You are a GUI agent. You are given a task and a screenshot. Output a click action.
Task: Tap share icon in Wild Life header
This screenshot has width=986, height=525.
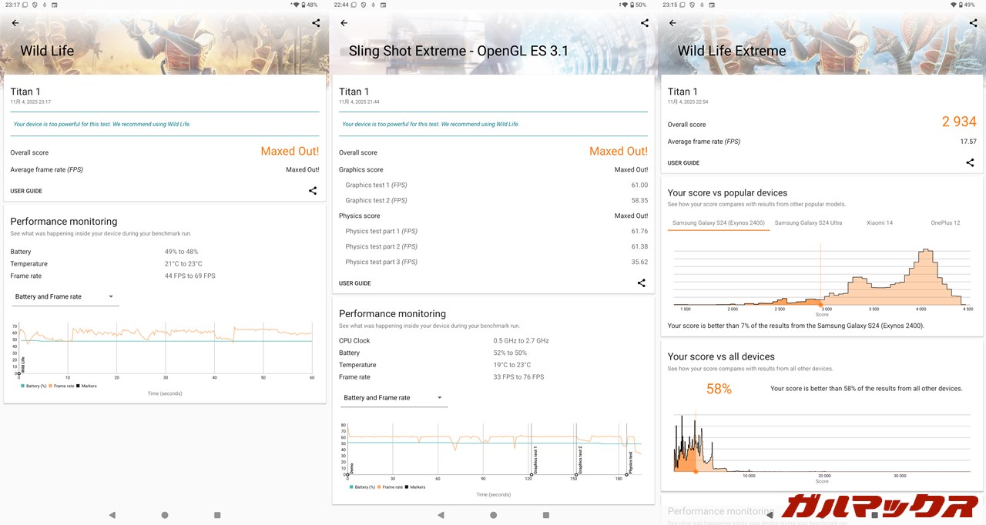click(316, 23)
